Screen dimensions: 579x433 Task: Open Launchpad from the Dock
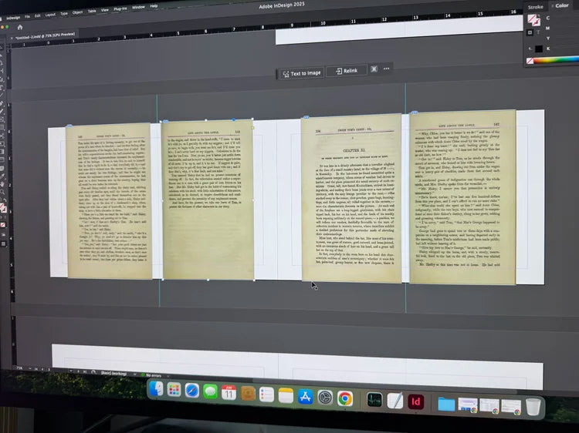(174, 390)
